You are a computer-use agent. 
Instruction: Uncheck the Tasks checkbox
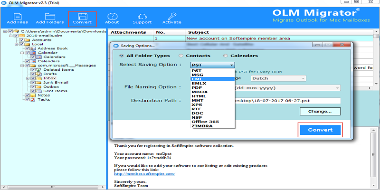(28, 99)
